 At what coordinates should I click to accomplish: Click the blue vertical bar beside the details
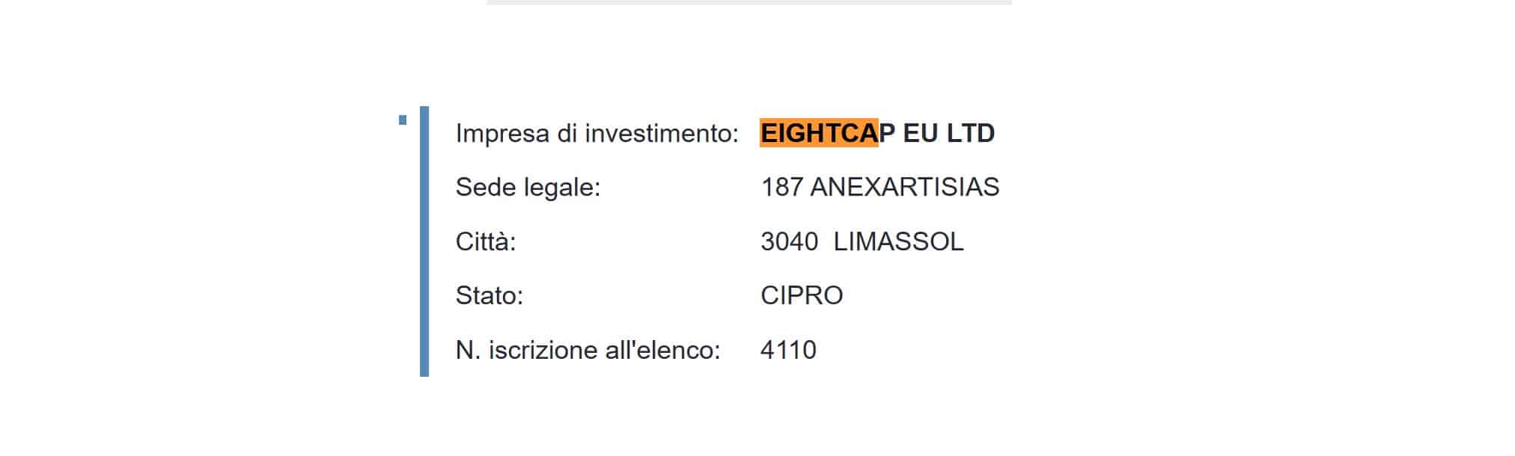[424, 241]
